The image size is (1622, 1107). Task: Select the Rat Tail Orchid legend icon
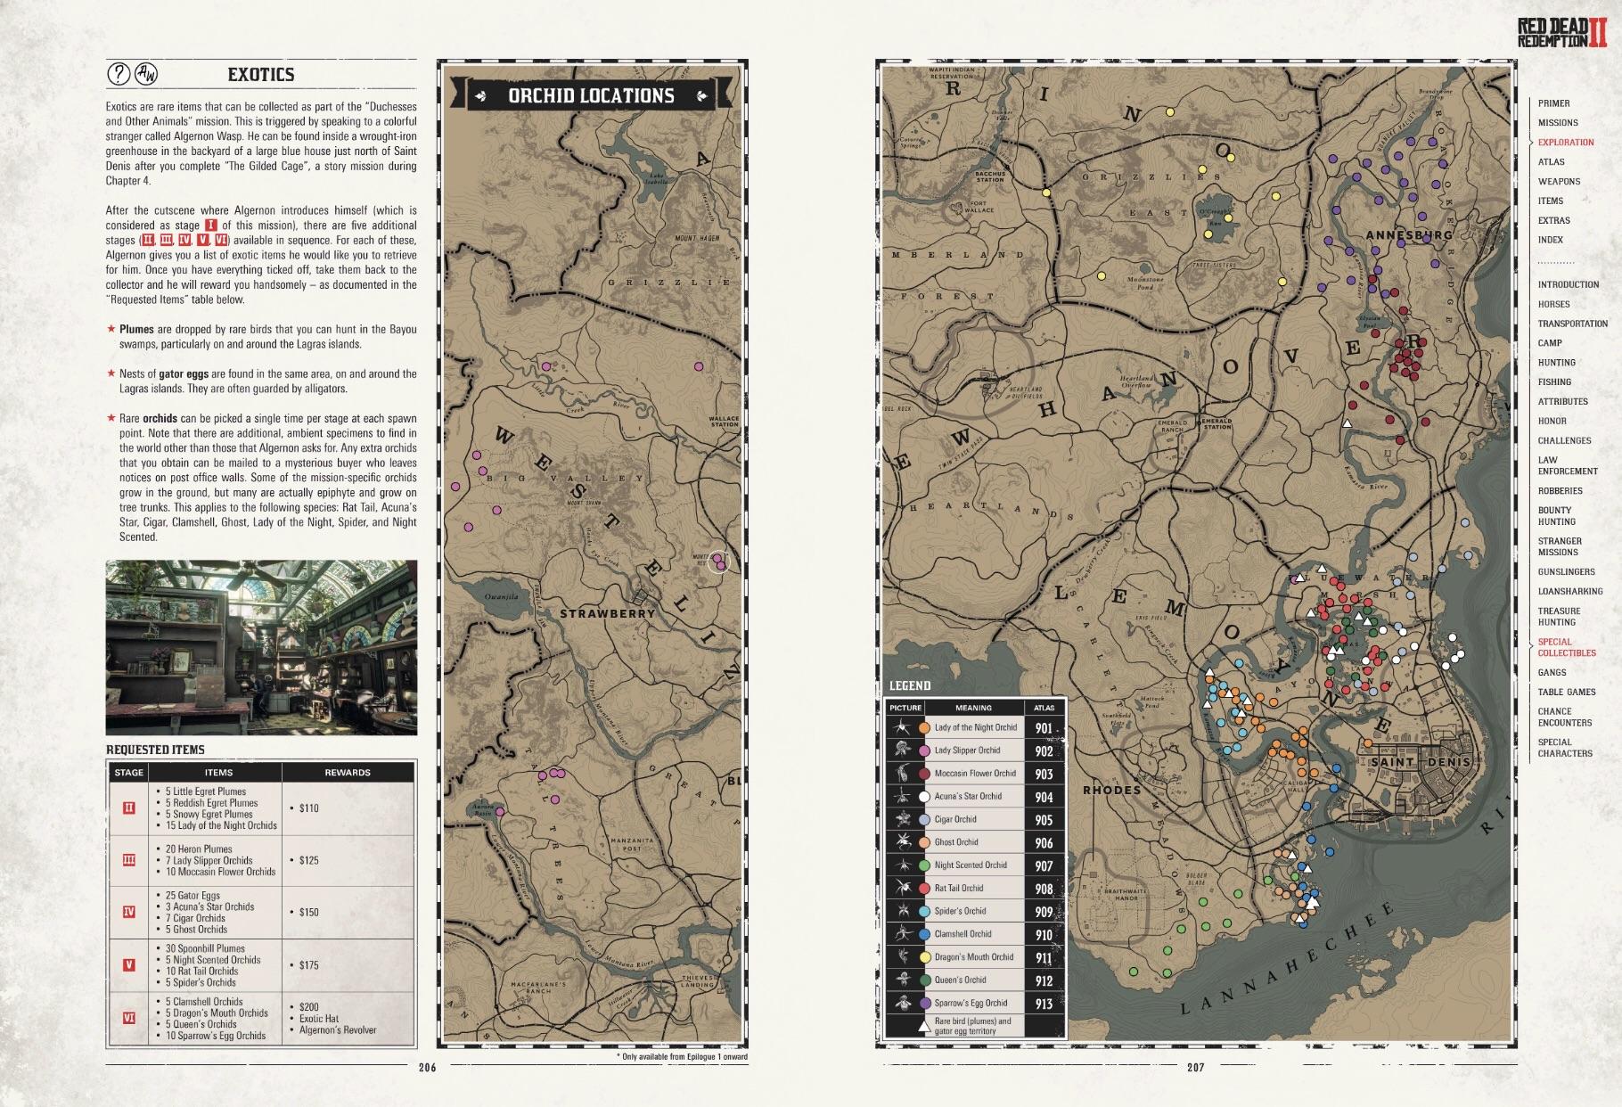(x=905, y=888)
